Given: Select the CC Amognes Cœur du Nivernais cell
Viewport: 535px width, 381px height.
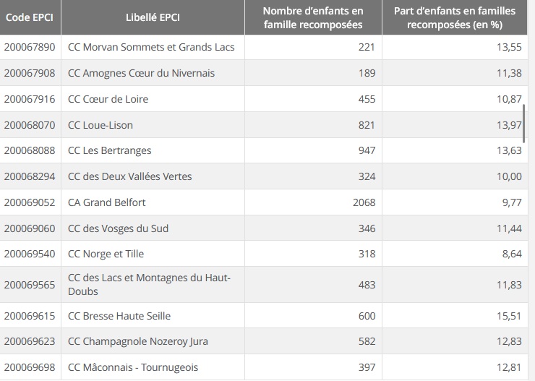Looking at the screenshot, I should 141,73.
